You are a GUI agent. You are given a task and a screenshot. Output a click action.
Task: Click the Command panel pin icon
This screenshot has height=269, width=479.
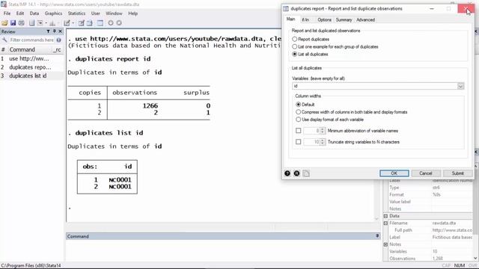click(377, 236)
